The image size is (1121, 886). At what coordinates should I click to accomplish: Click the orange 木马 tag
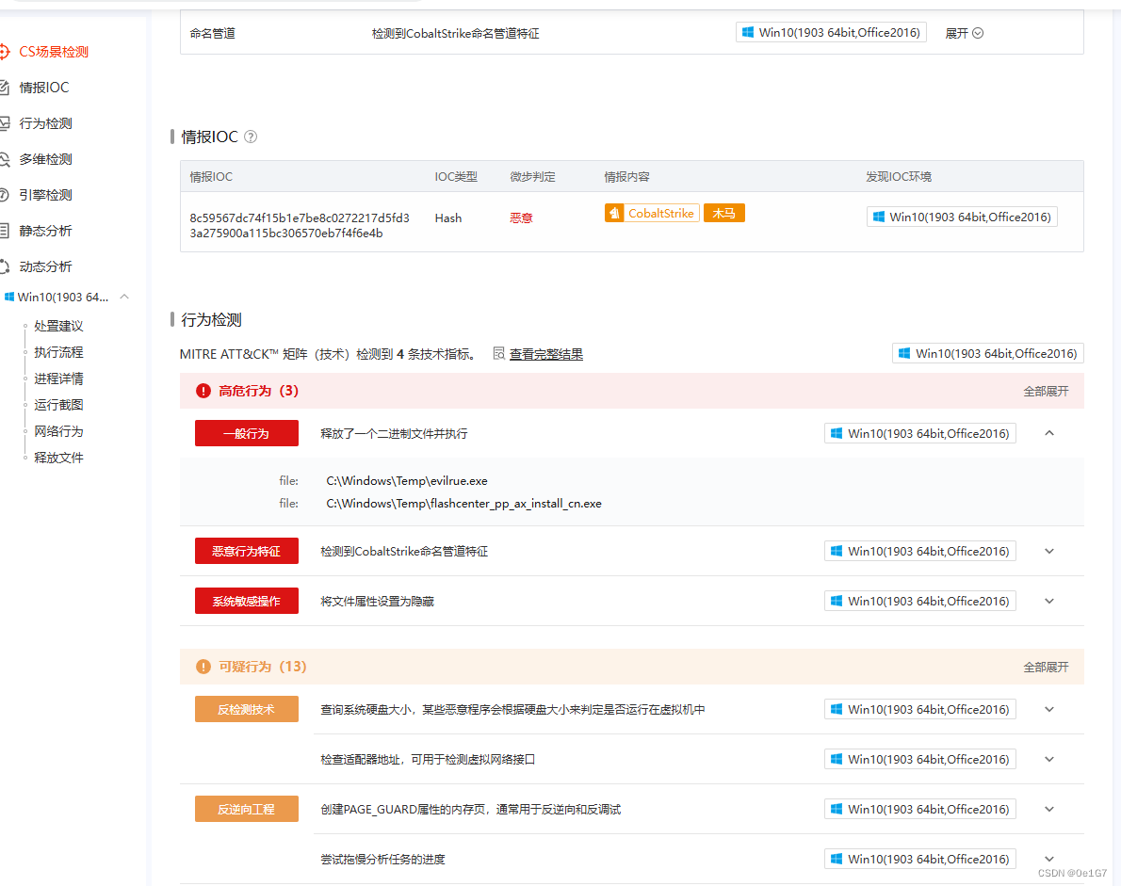click(723, 213)
